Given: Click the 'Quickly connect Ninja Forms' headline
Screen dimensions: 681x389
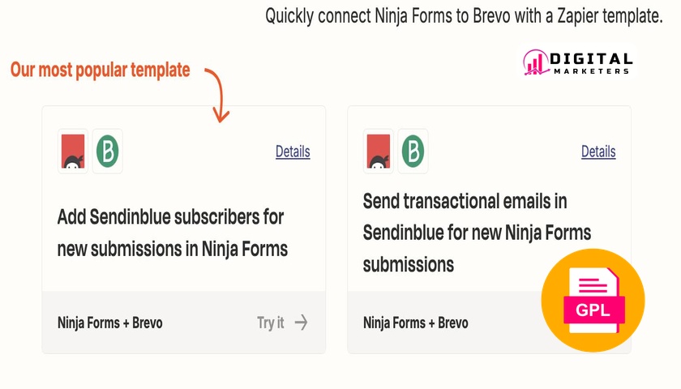Looking at the screenshot, I should 464,16.
